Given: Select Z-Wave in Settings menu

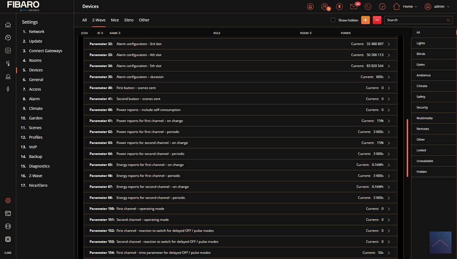Looking at the screenshot, I should pos(36,176).
